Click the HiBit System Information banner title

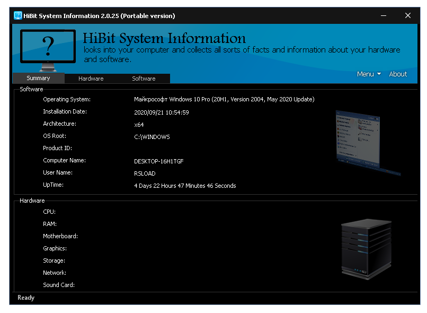164,38
